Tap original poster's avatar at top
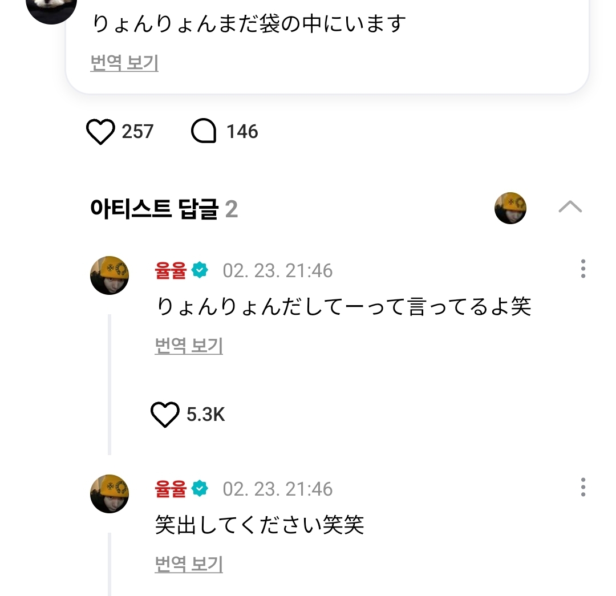This screenshot has height=596, width=616. [x=51, y=8]
